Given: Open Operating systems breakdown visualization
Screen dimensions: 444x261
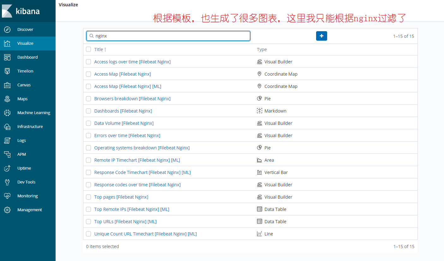Looking at the screenshot, I should [142, 148].
